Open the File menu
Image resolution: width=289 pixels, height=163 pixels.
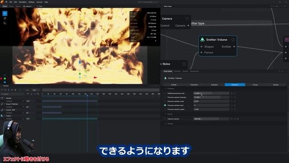(11, 2)
